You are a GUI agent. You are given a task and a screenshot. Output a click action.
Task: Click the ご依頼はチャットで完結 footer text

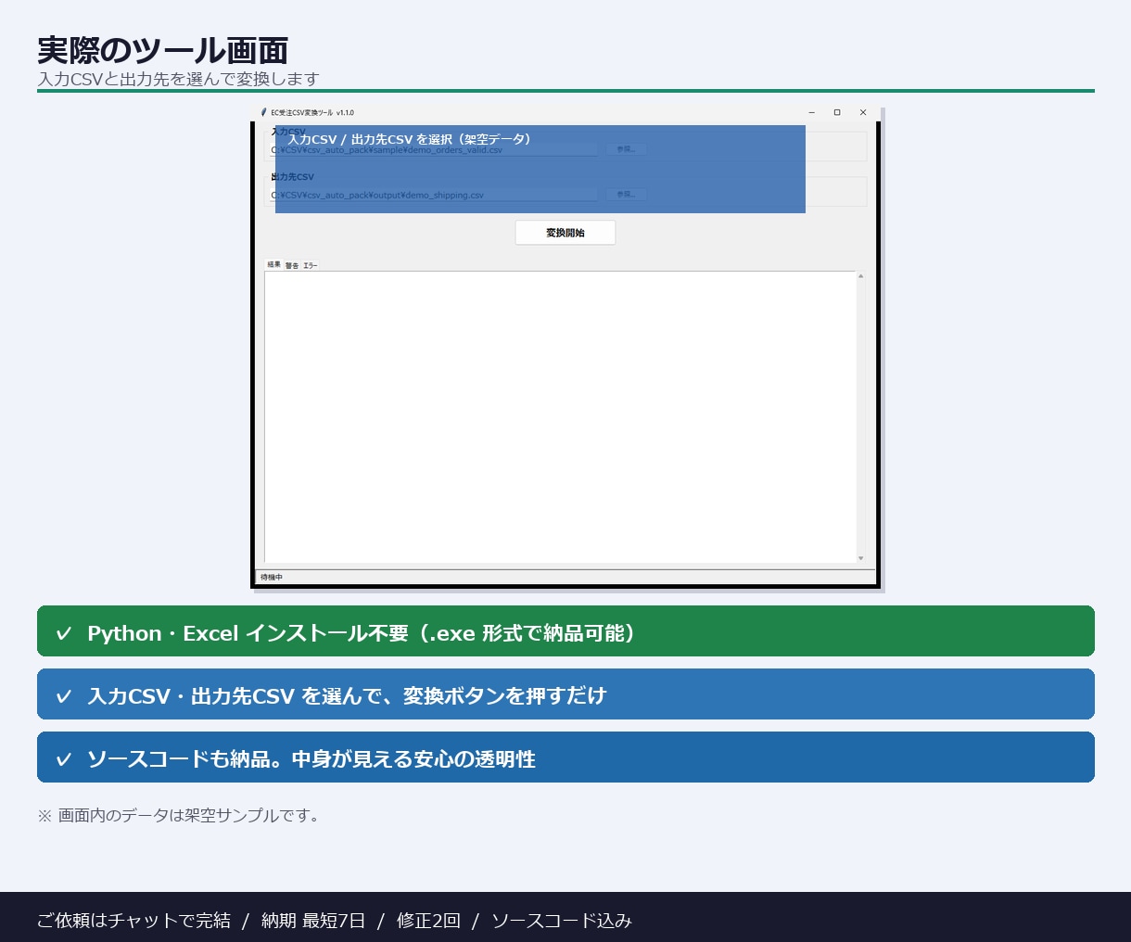tap(133, 921)
